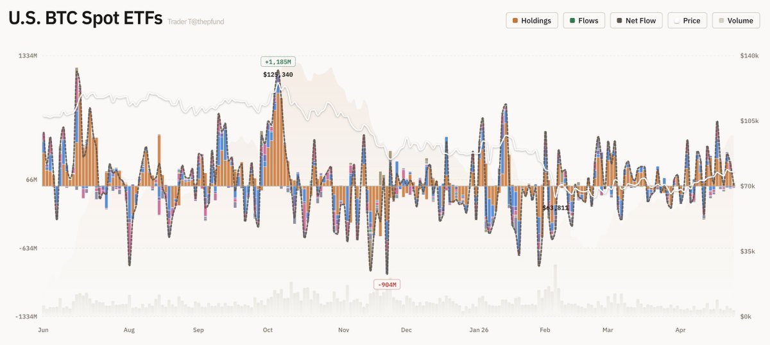The width and height of the screenshot is (770, 345).
Task: Hide the Price line via legend
Action: [687, 21]
